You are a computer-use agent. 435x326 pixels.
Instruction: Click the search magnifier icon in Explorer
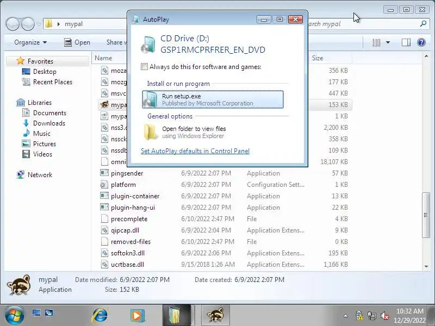(423, 24)
